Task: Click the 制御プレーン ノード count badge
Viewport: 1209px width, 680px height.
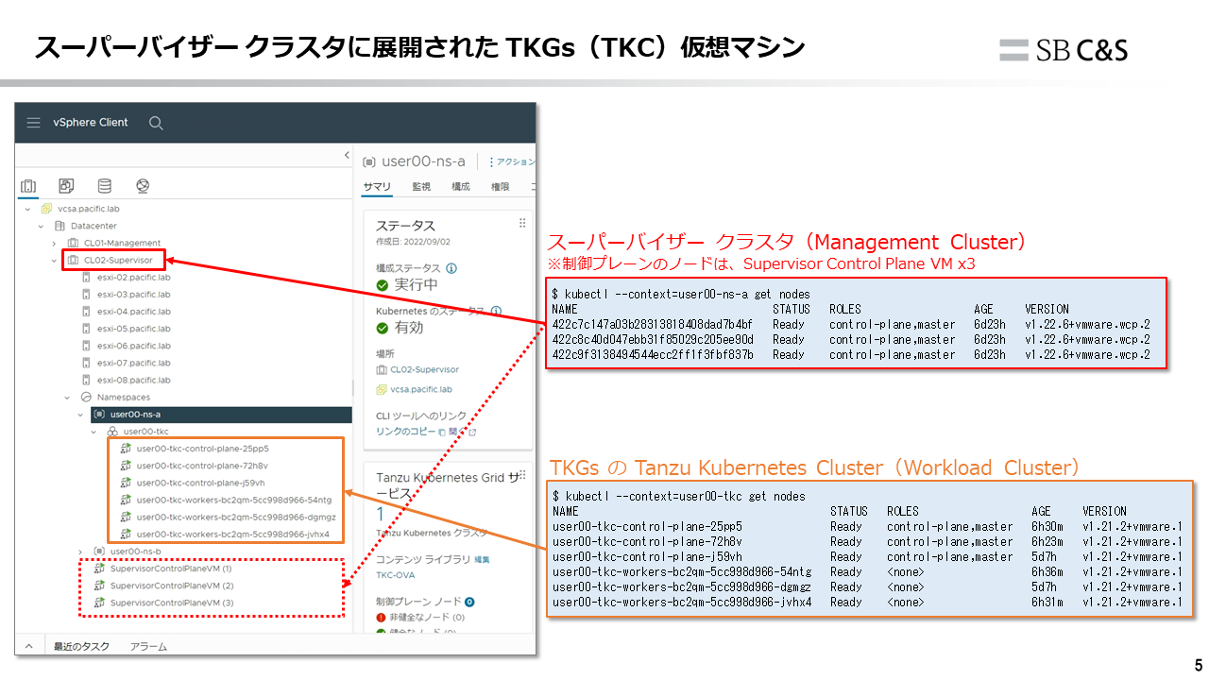Action: coord(469,602)
